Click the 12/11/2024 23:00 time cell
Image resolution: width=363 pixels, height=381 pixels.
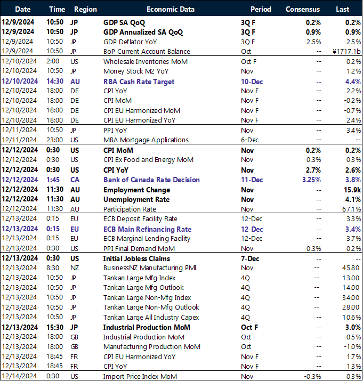point(54,140)
